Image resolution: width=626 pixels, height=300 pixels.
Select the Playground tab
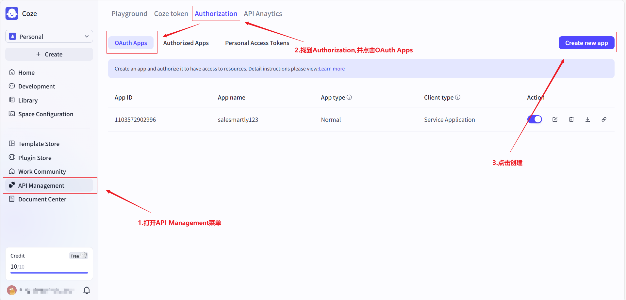(x=129, y=14)
